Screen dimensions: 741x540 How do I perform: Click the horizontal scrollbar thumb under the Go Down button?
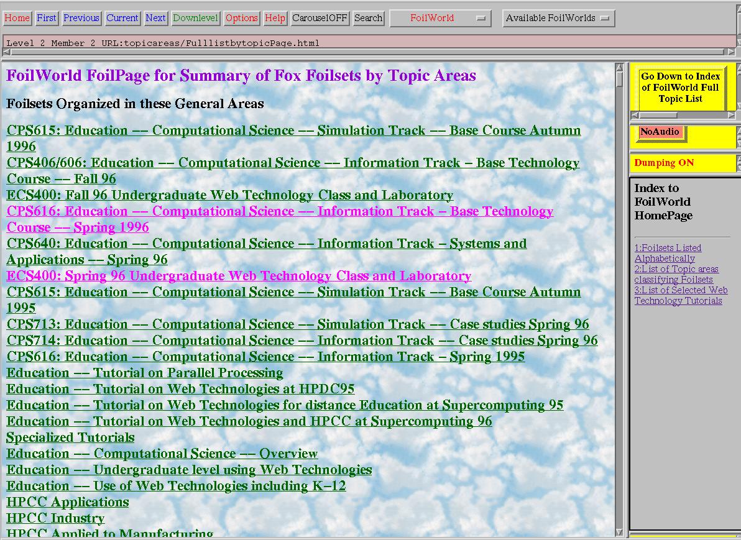tap(658, 116)
